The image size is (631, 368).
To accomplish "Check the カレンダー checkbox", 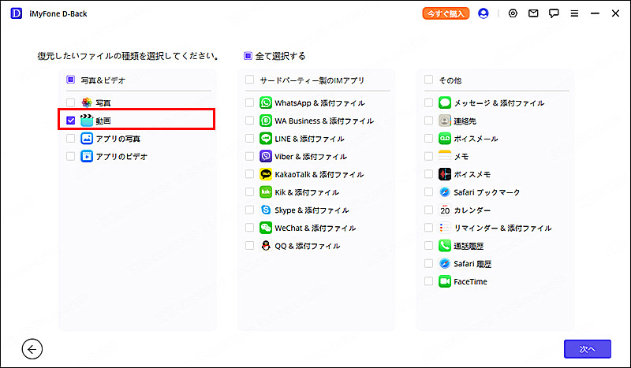I will [428, 210].
